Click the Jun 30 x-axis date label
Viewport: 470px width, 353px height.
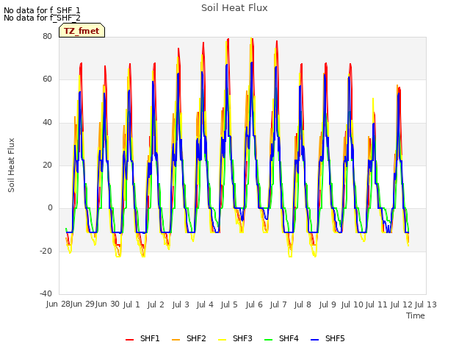(107, 304)
